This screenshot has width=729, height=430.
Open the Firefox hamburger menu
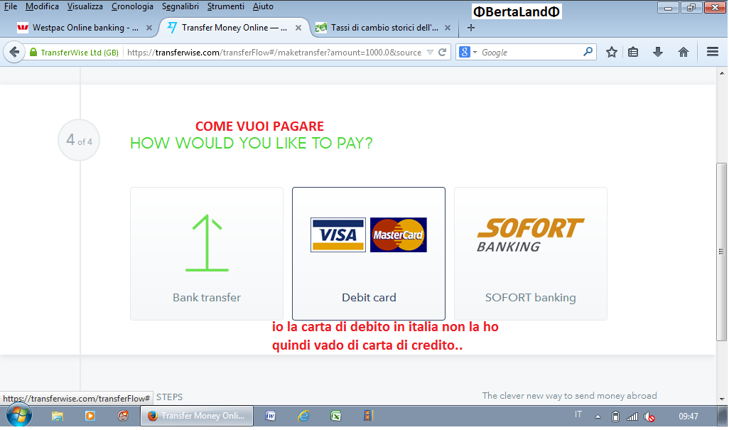point(712,52)
